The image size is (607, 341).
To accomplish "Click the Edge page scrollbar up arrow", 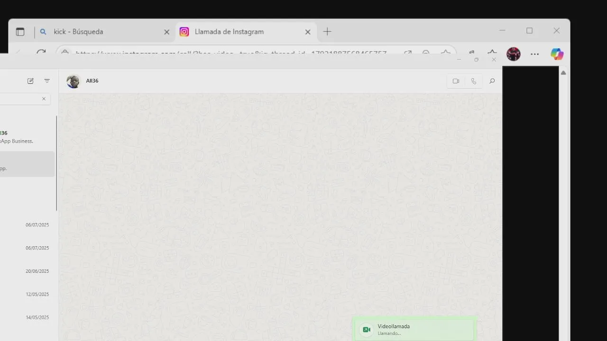I will pyautogui.click(x=563, y=72).
